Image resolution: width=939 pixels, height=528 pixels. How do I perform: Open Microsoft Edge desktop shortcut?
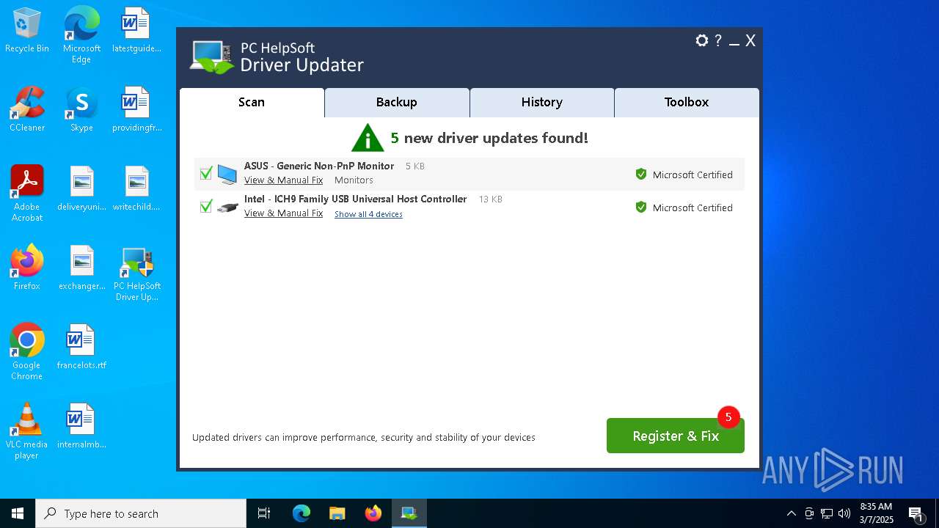tap(81, 35)
